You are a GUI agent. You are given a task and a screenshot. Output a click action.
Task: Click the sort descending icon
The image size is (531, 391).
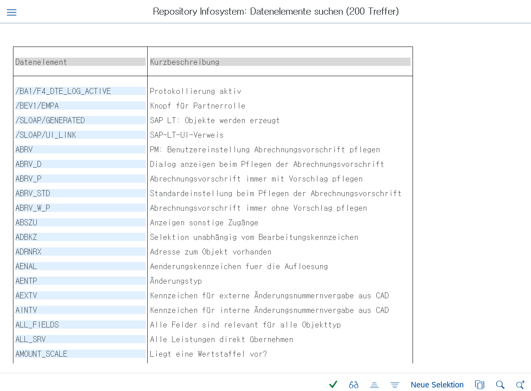coord(395,385)
